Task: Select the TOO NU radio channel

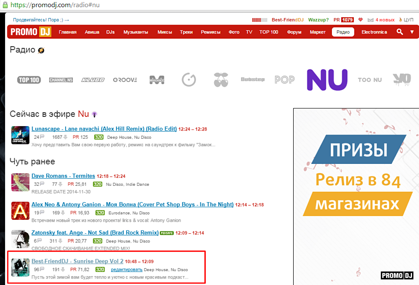Action: [370, 80]
